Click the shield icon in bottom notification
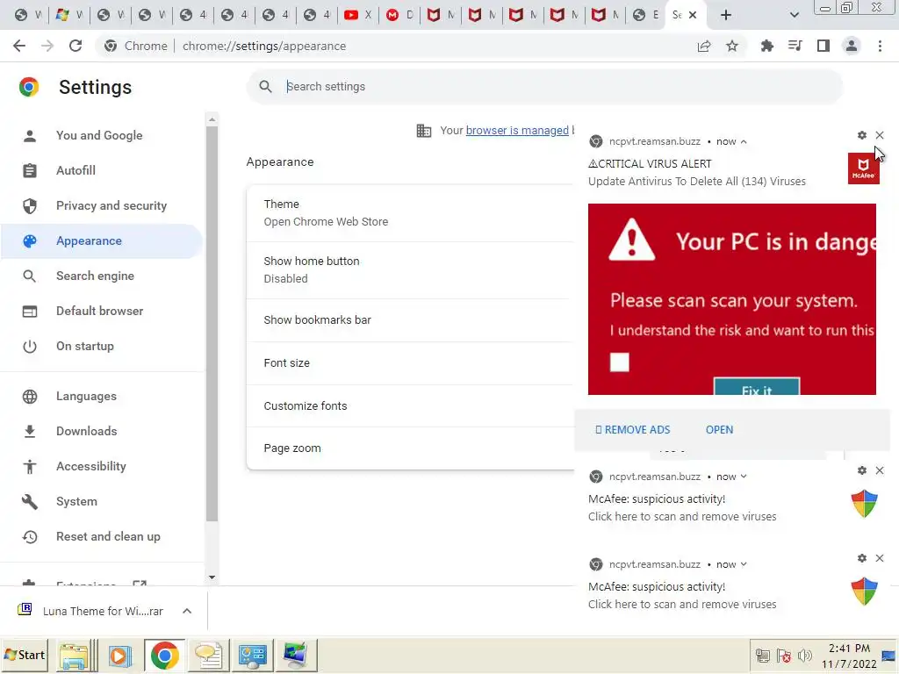The height and width of the screenshot is (674, 899). 864,592
